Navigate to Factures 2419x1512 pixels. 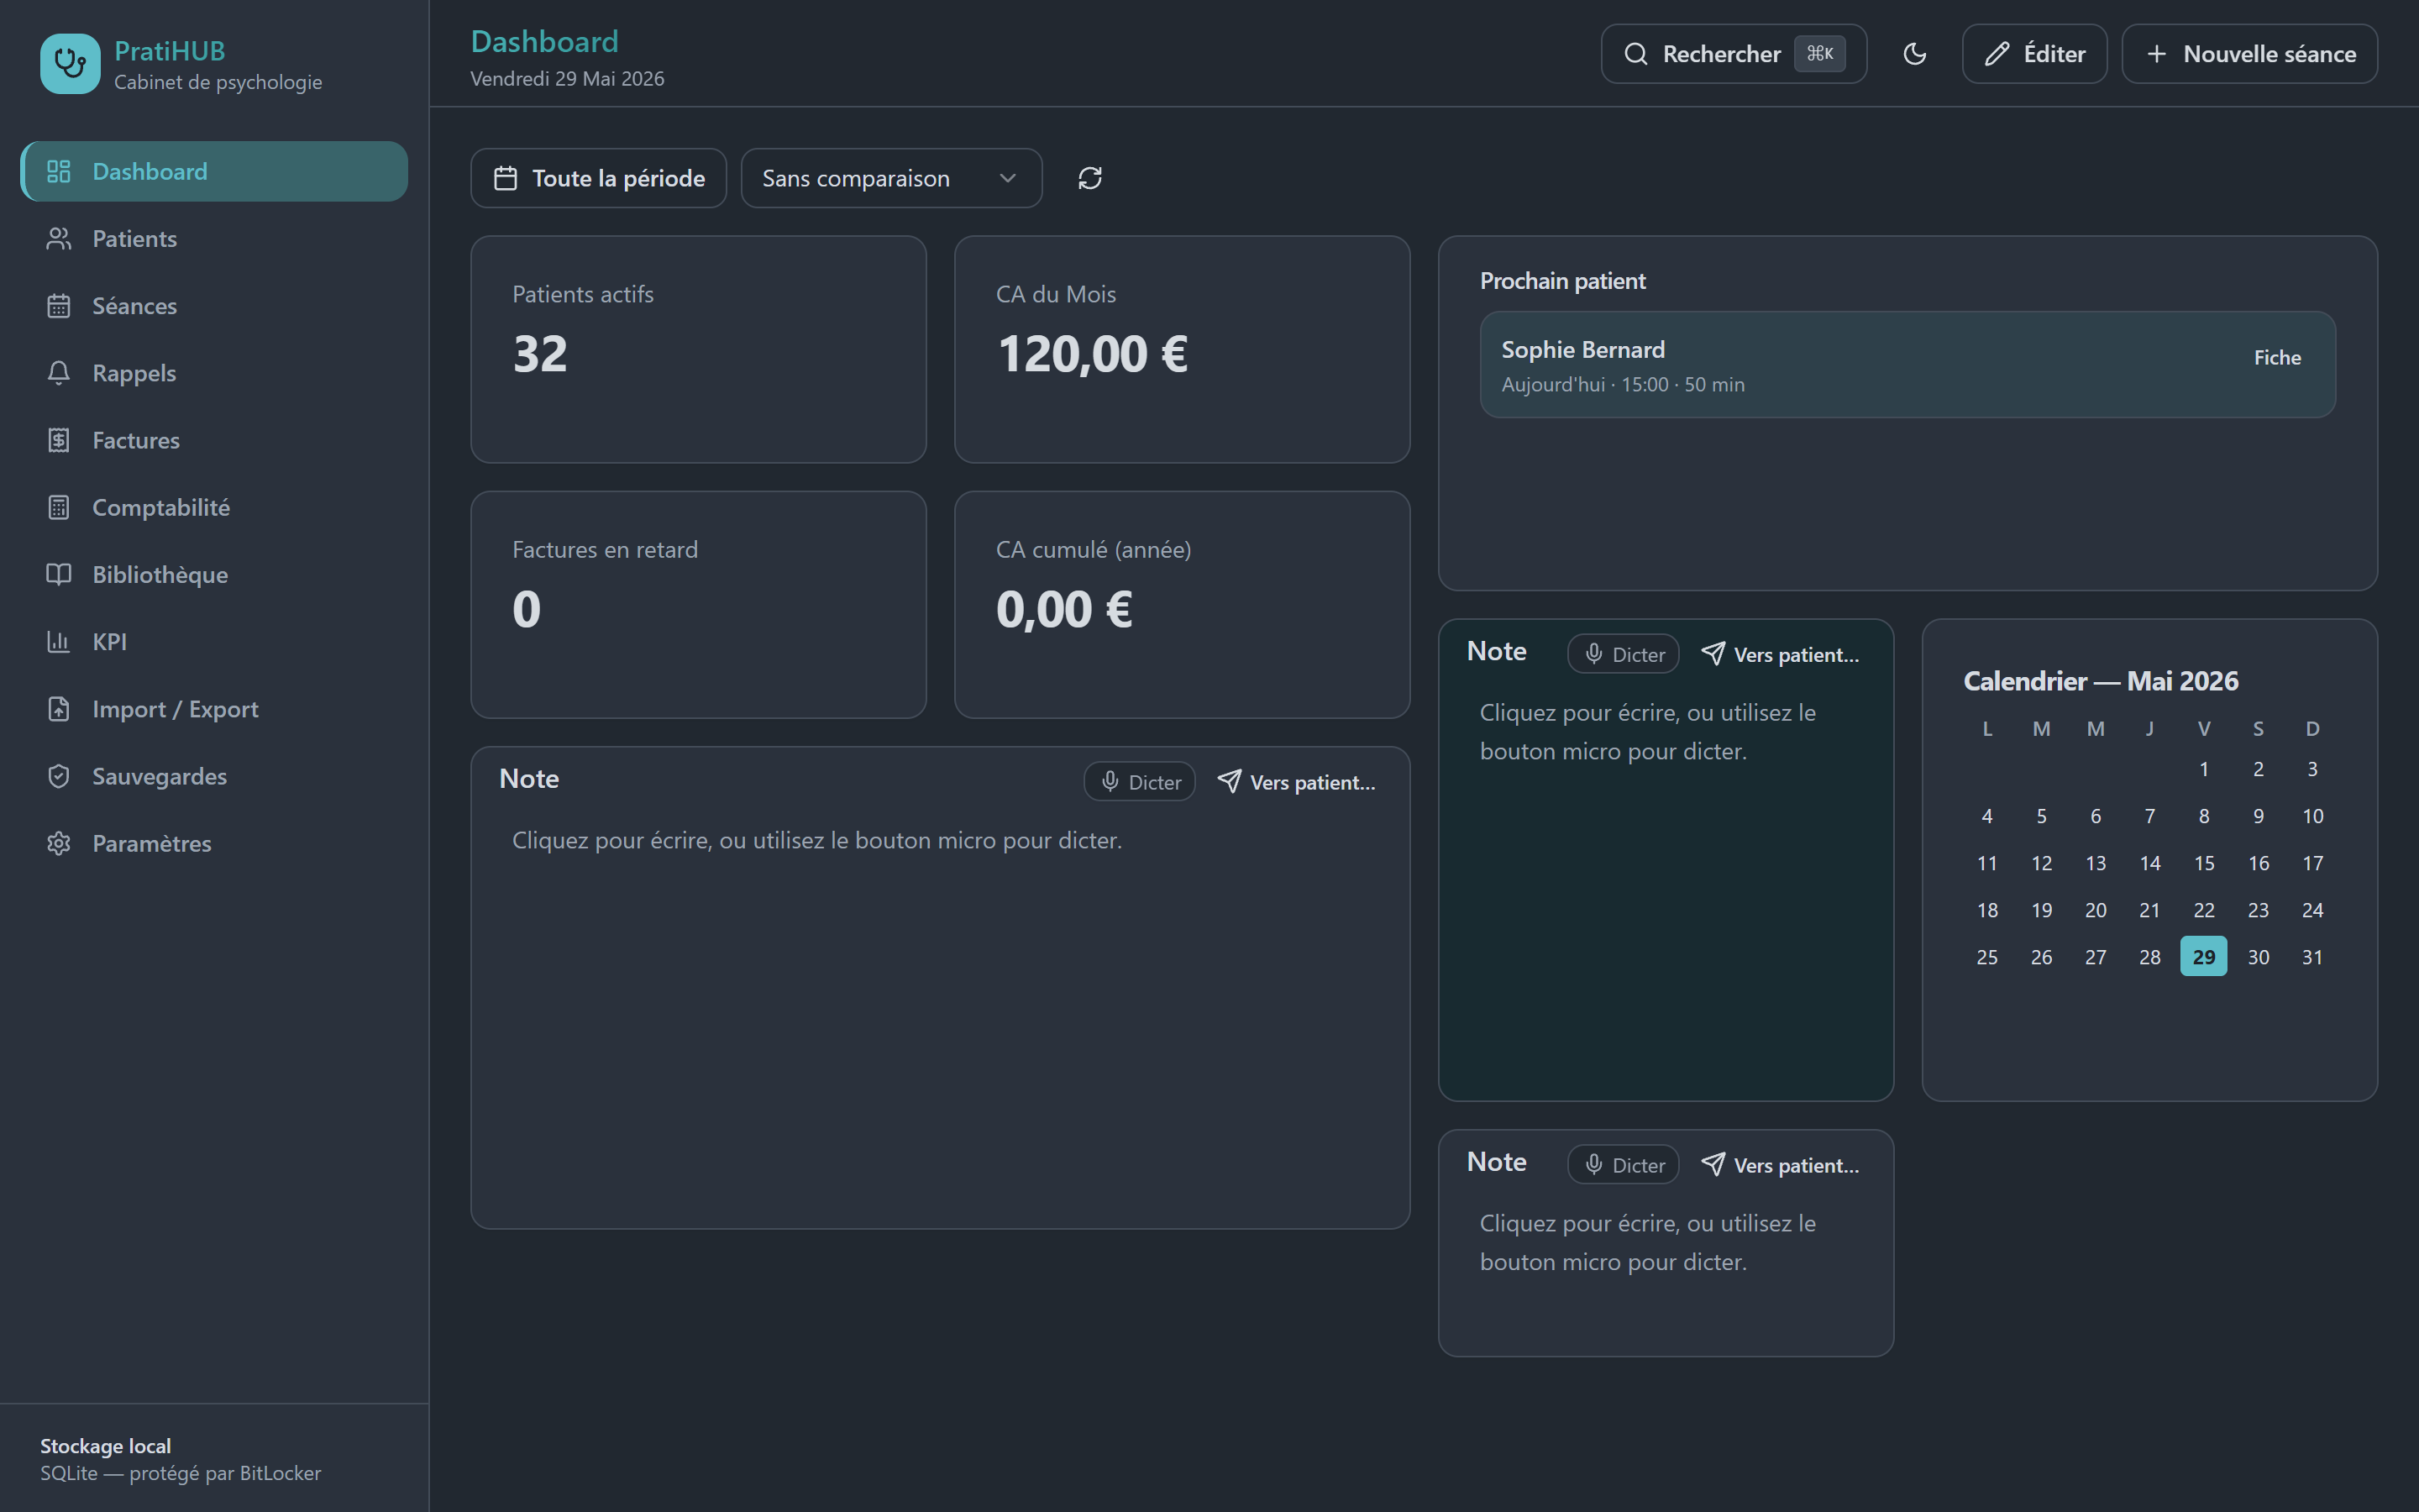(x=214, y=439)
